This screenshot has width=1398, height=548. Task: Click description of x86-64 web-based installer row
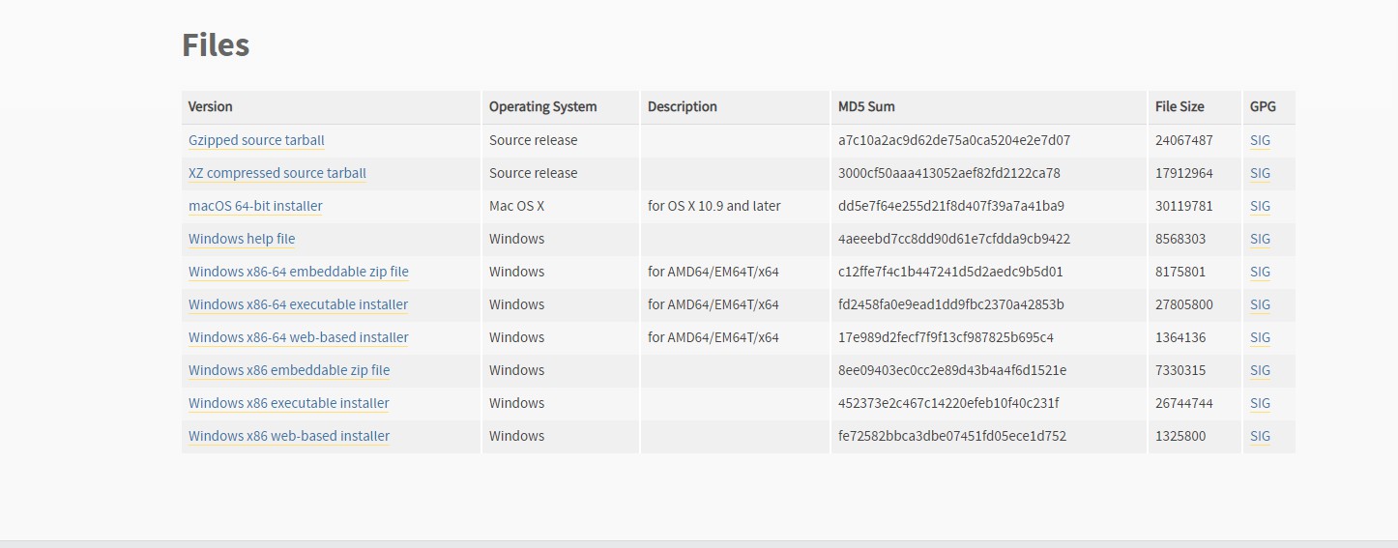(714, 337)
